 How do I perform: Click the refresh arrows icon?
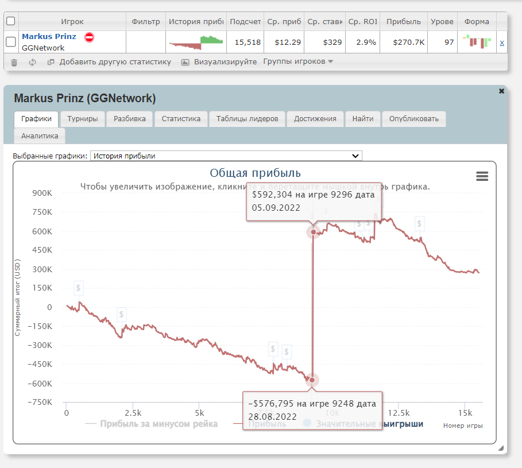(32, 62)
